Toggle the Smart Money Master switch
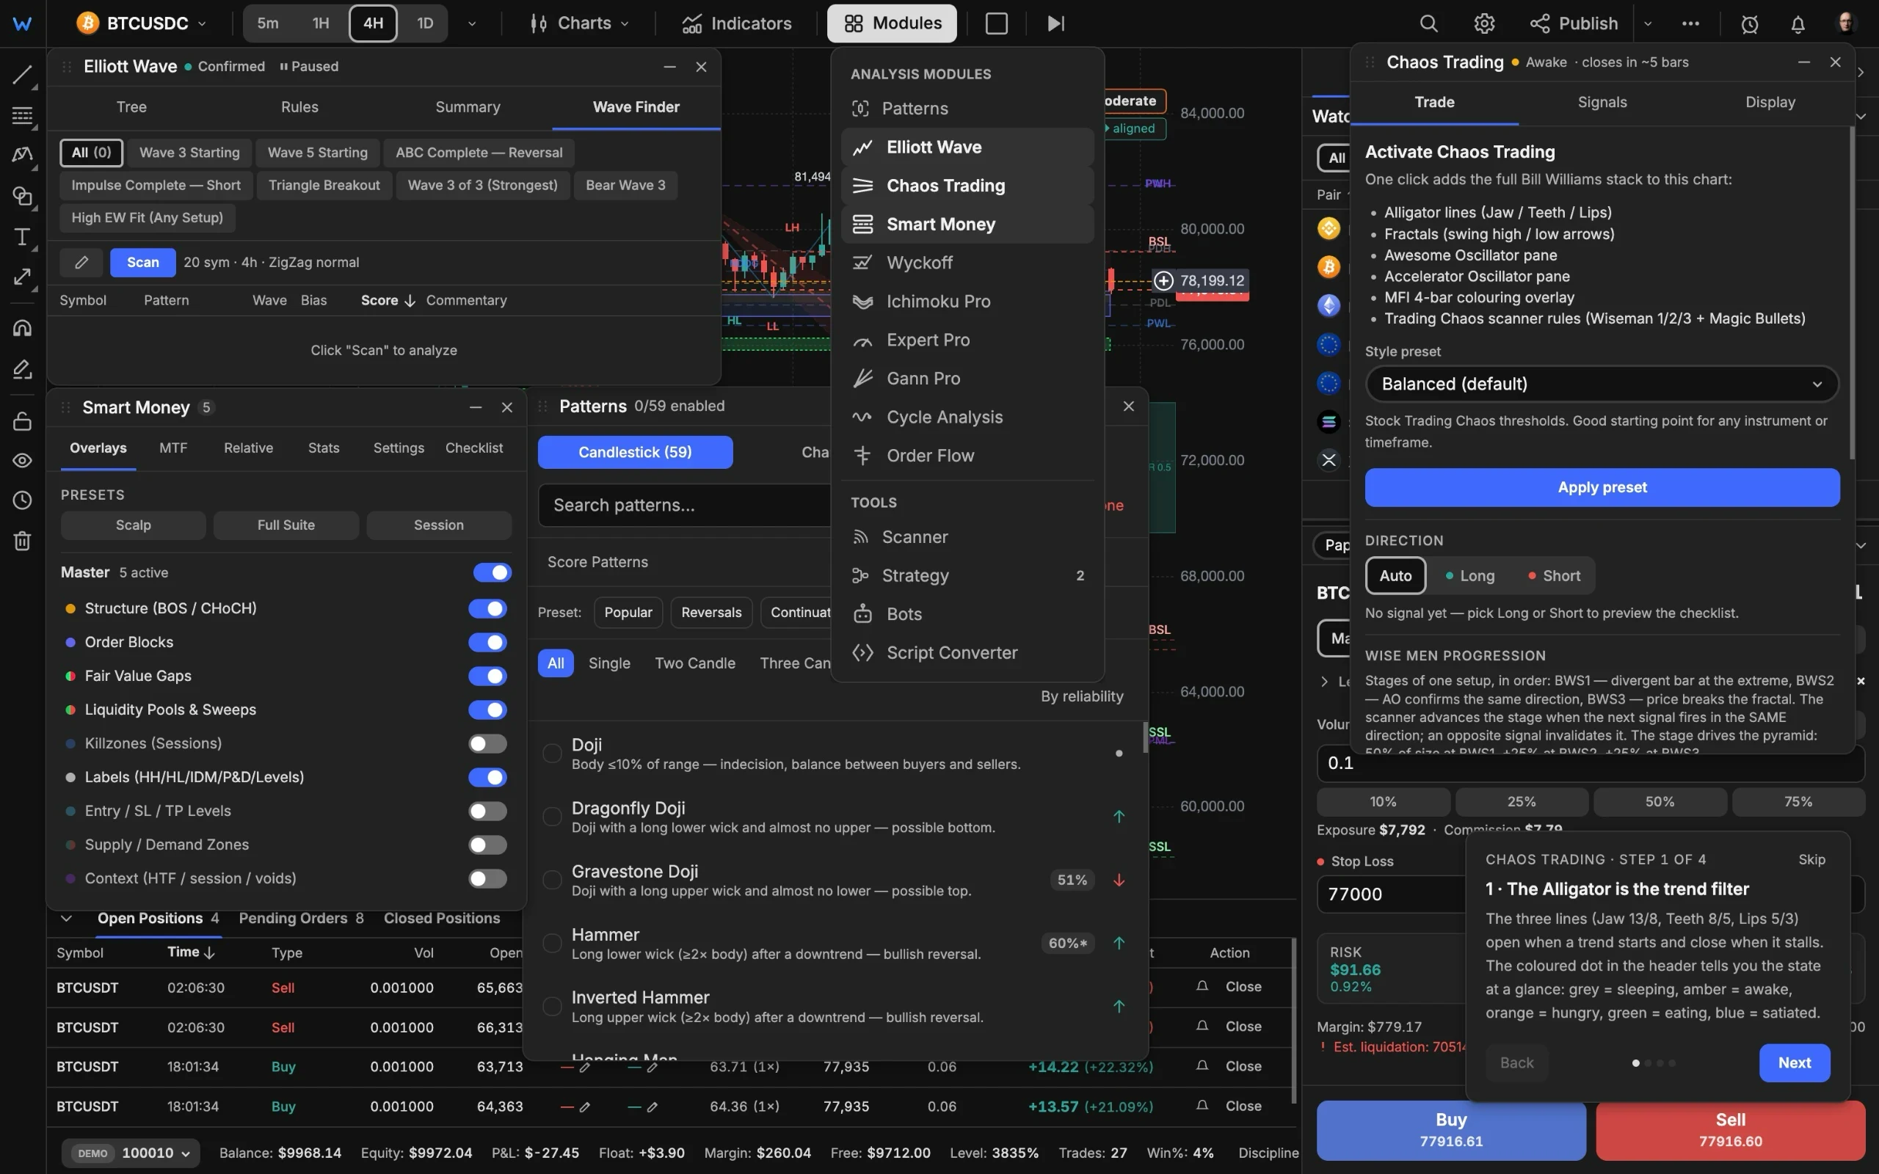This screenshot has height=1174, width=1879. (493, 572)
